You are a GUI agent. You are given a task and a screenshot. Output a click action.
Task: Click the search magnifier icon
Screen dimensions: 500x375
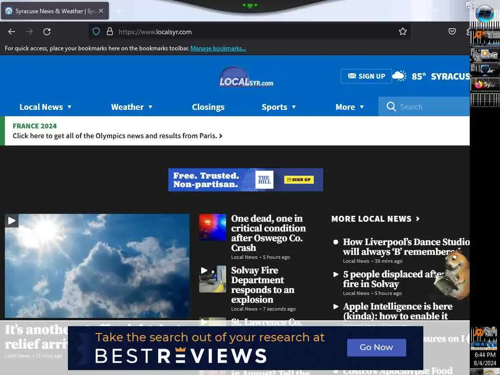click(x=391, y=106)
